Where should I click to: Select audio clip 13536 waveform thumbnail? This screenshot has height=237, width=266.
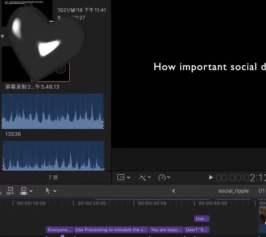(x=53, y=111)
